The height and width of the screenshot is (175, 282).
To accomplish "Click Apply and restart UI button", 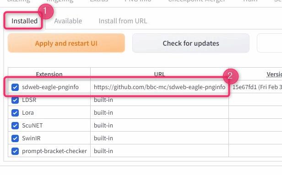I will point(66,43).
